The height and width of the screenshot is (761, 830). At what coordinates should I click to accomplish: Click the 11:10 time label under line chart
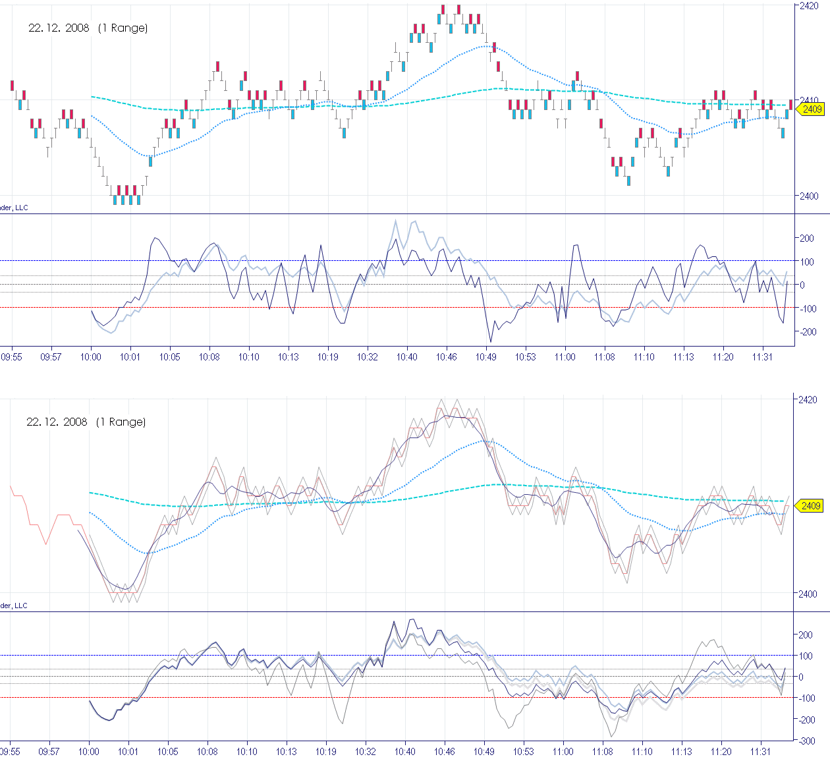pyautogui.click(x=642, y=752)
